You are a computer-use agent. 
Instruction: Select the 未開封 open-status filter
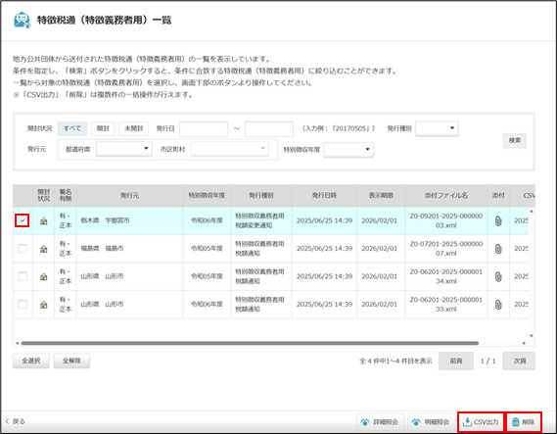tap(133, 128)
